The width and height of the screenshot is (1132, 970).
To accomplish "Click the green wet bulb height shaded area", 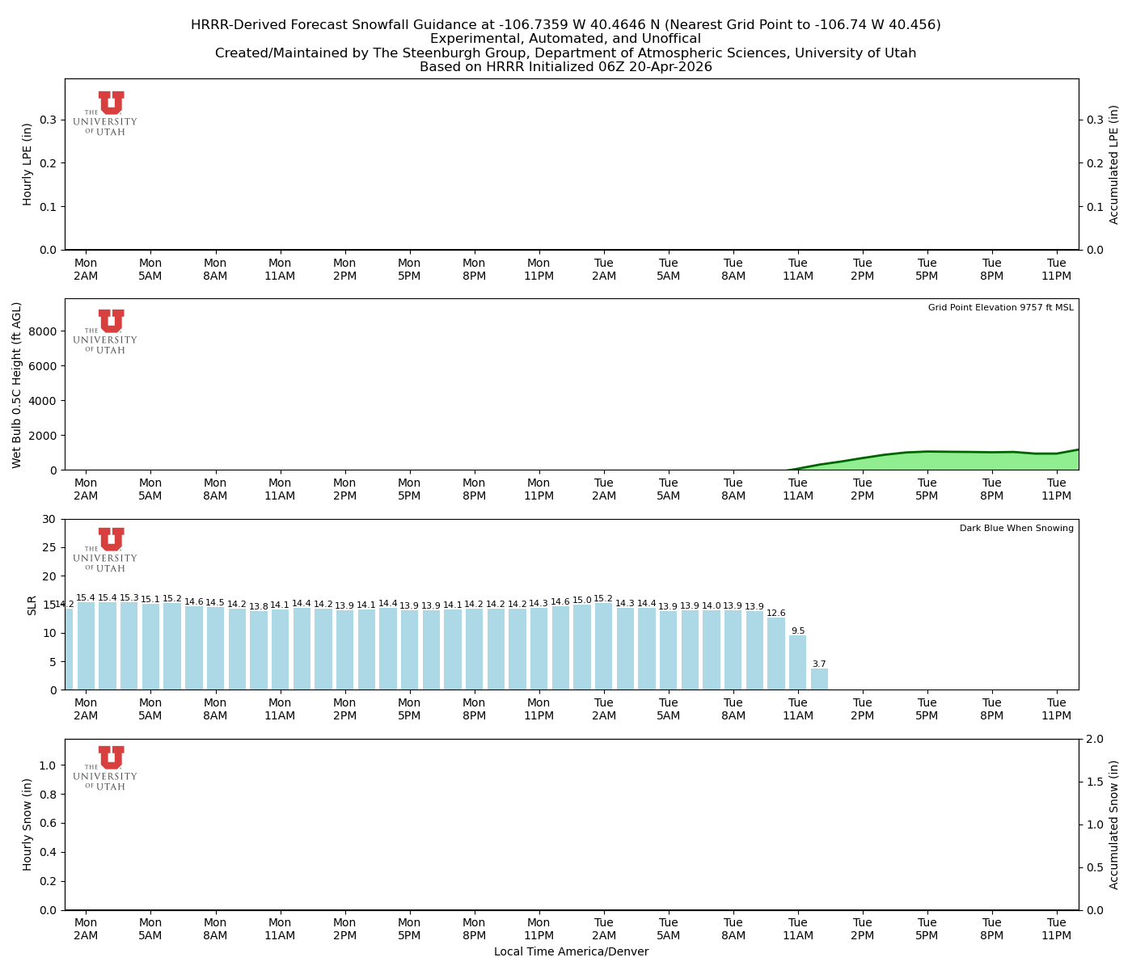I will click(x=970, y=462).
